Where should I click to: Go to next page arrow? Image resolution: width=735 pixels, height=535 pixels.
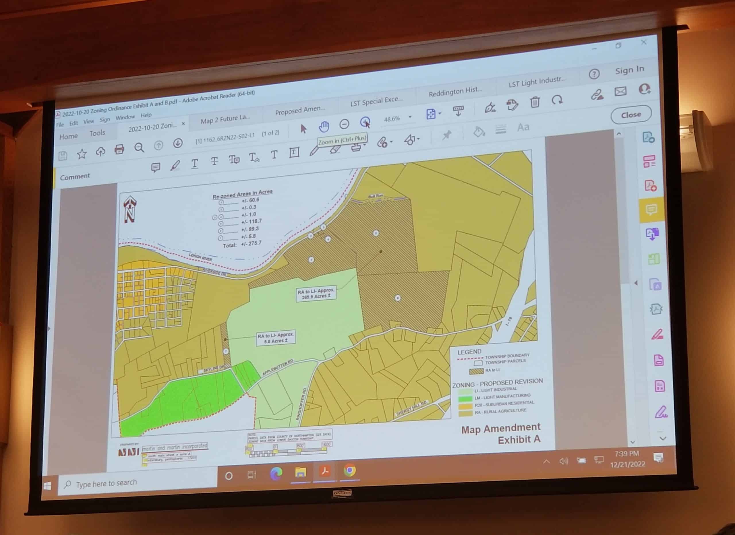[x=178, y=143]
